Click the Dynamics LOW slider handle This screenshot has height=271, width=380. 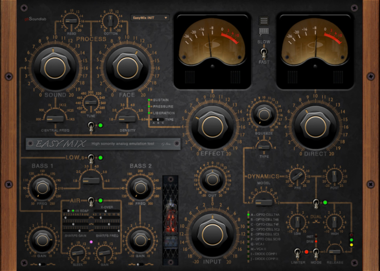pos(297,222)
